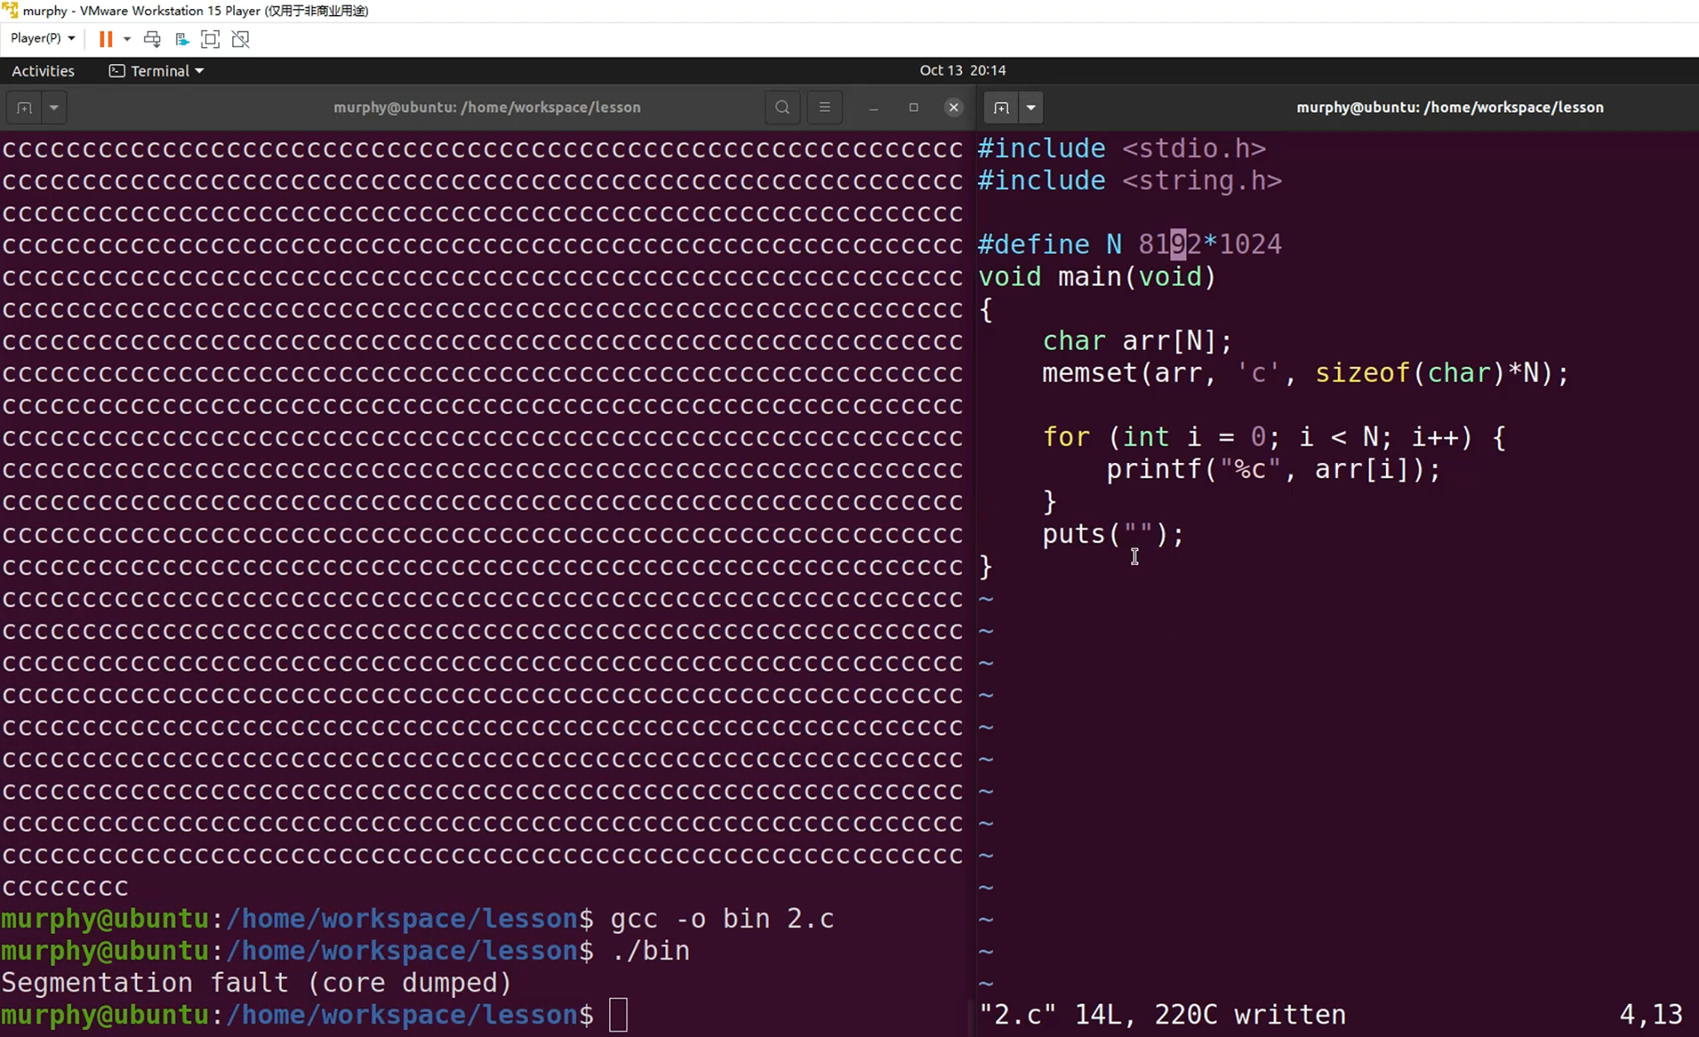The width and height of the screenshot is (1699, 1037).
Task: Enter full screen mode icon
Action: click(x=211, y=39)
